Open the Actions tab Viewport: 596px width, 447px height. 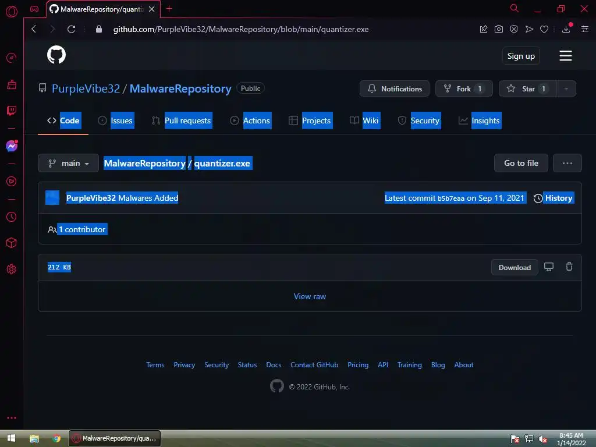coord(250,120)
